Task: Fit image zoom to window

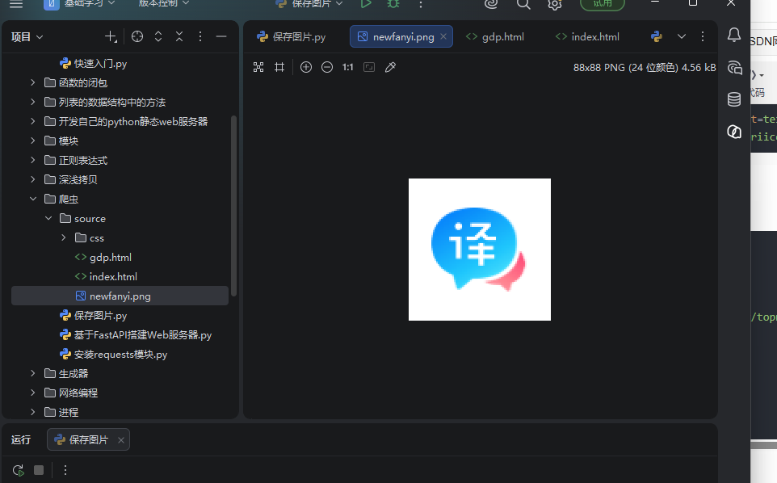Action: 369,67
